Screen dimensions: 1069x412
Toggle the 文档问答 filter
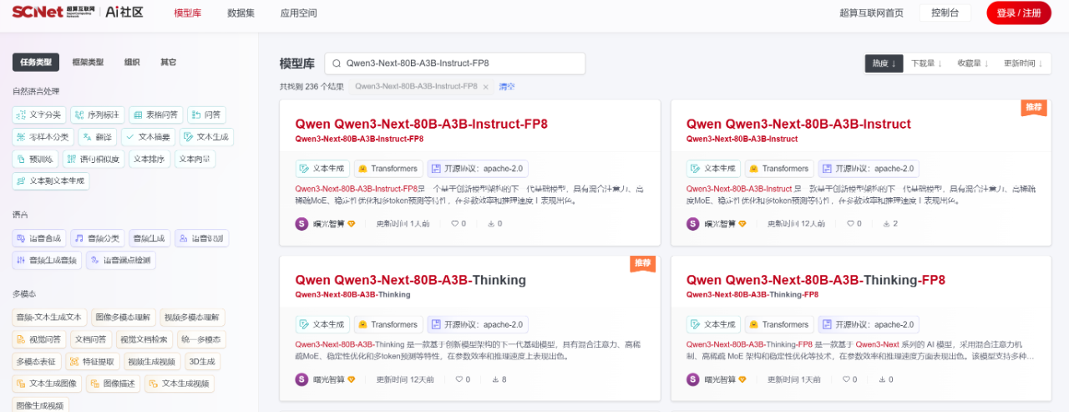click(x=90, y=339)
